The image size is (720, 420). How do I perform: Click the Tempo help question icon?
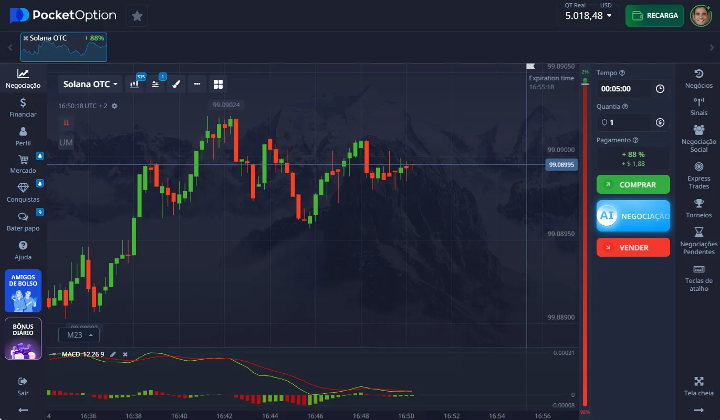point(622,73)
